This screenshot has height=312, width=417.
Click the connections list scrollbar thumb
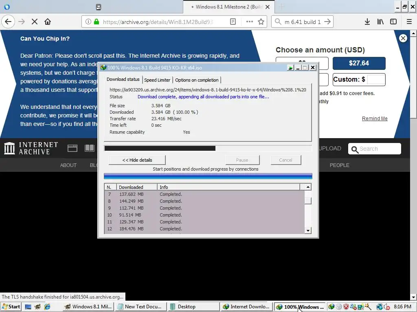point(308,201)
